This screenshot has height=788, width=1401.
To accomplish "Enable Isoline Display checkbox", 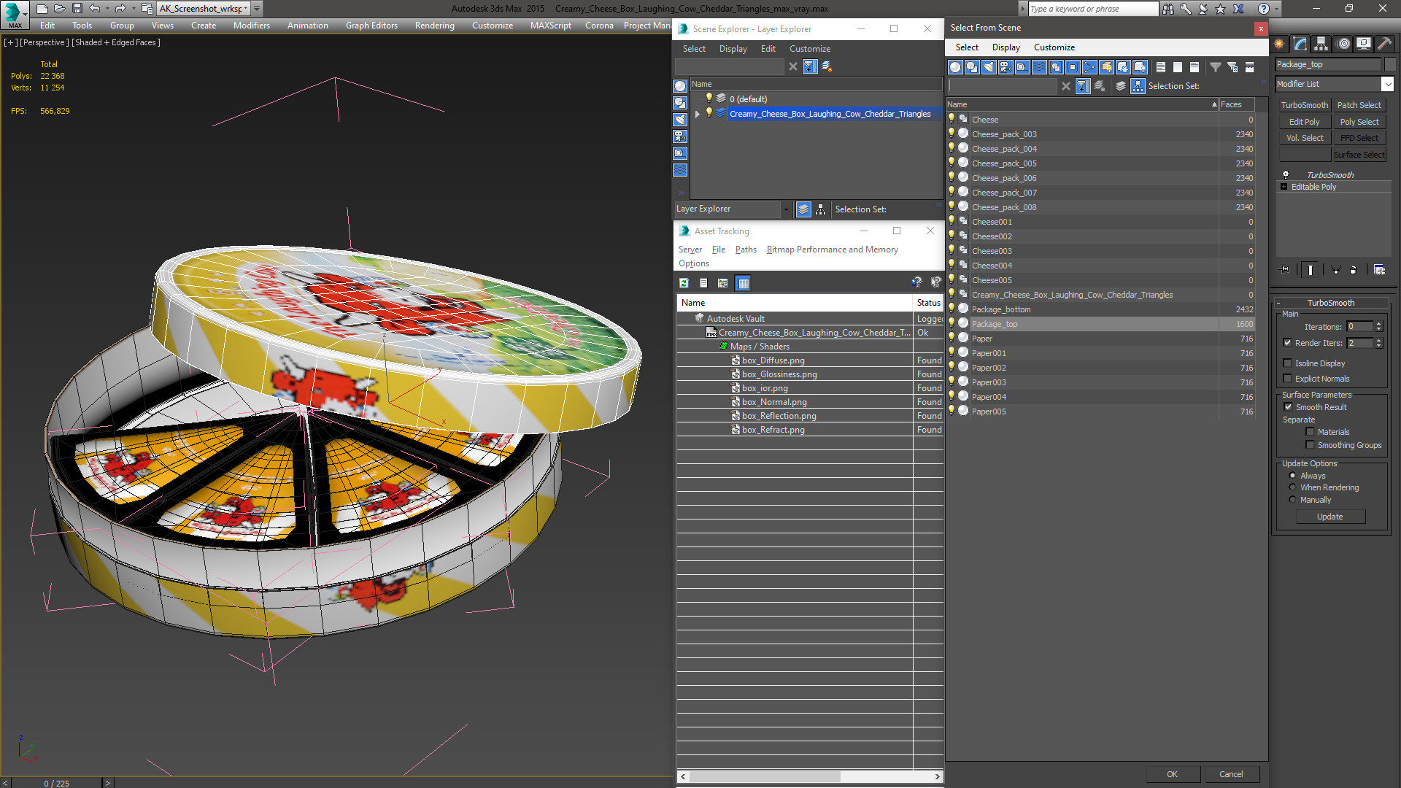I will pyautogui.click(x=1288, y=363).
